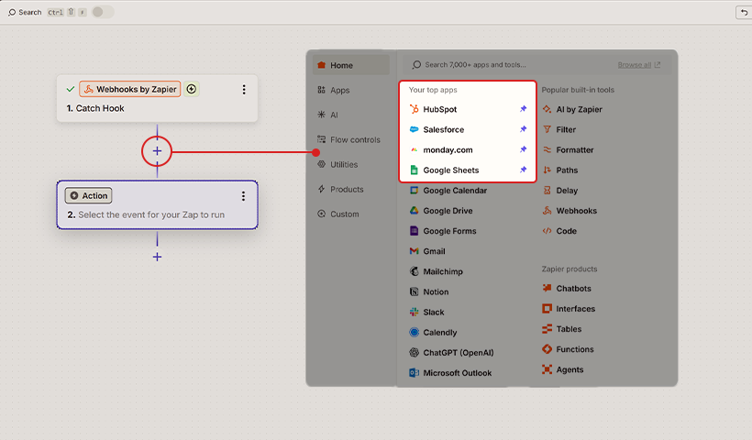The width and height of the screenshot is (752, 440).
Task: Click the Browse all link
Action: [x=638, y=65]
